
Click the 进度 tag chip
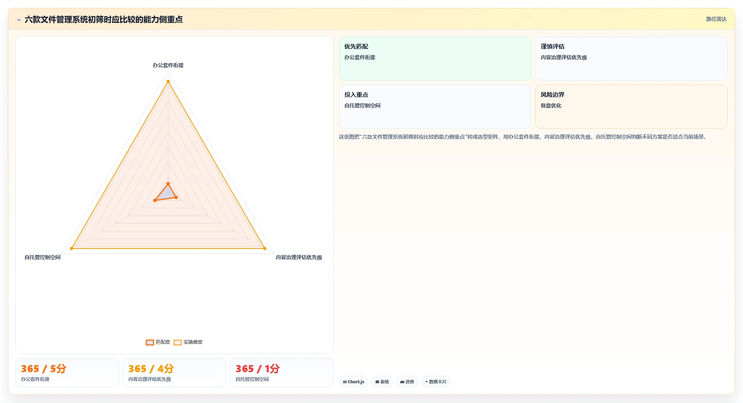407,382
